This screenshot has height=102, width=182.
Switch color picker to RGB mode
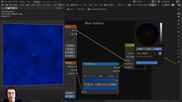click(x=140, y=49)
